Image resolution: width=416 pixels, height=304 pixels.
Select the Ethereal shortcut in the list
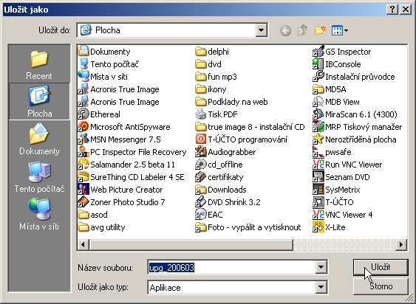tap(99, 114)
